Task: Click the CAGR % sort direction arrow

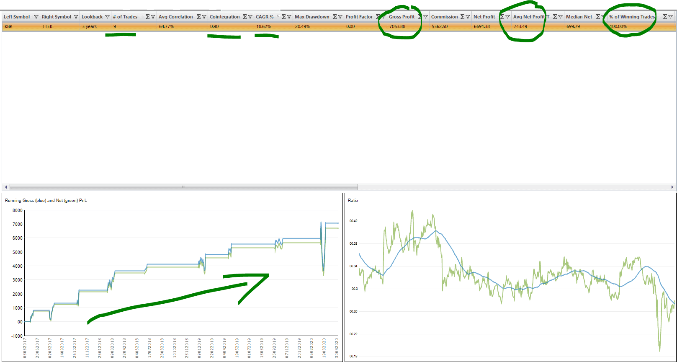Action: point(278,16)
